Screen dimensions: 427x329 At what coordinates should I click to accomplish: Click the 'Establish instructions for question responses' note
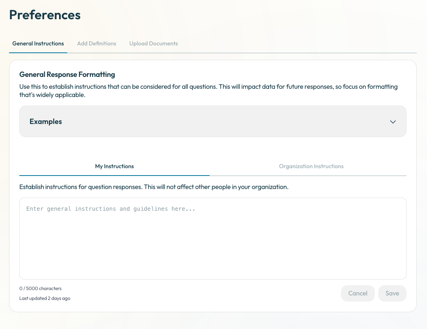[154, 187]
